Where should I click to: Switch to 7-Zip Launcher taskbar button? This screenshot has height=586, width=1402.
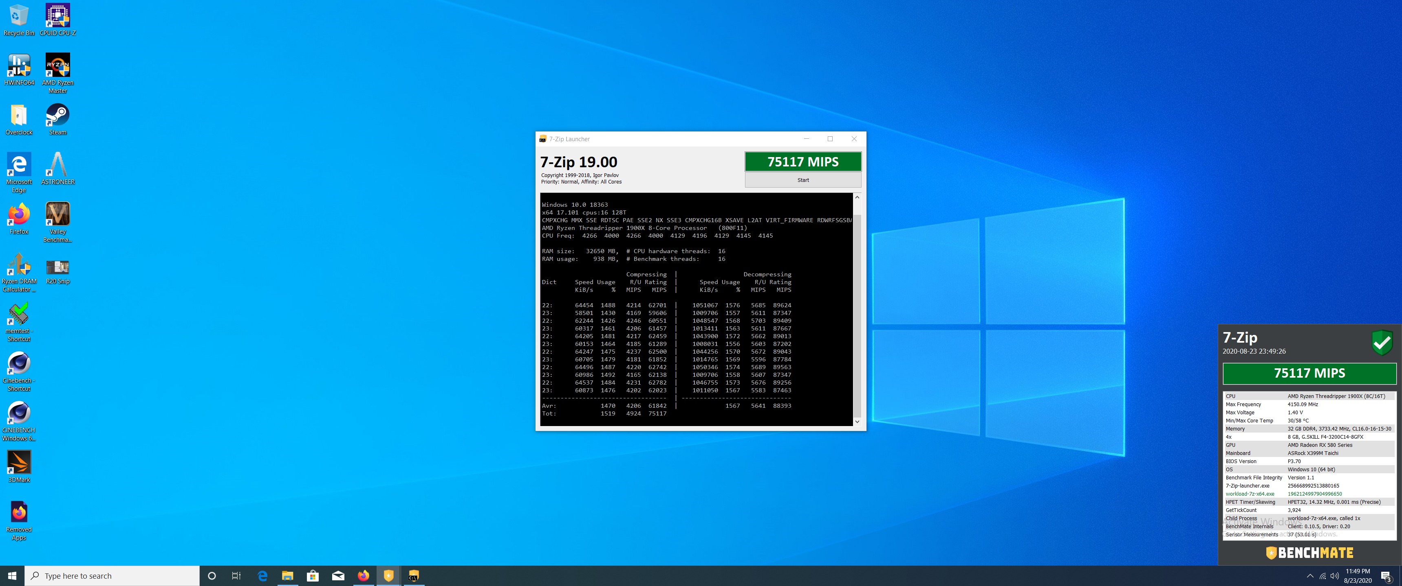click(x=414, y=576)
